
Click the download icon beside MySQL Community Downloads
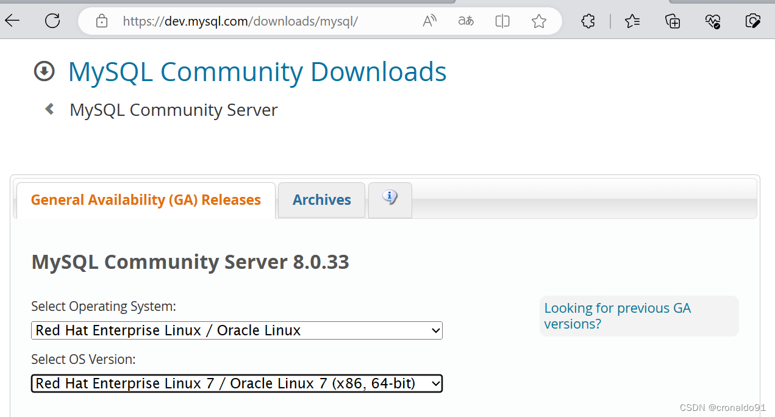pyautogui.click(x=43, y=71)
